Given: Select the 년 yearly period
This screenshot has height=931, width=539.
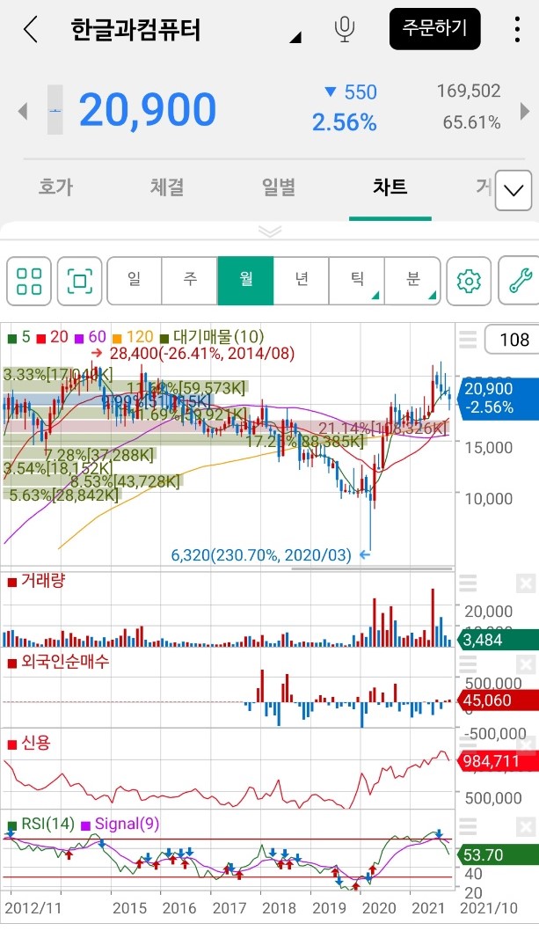Looking at the screenshot, I should click(x=302, y=281).
